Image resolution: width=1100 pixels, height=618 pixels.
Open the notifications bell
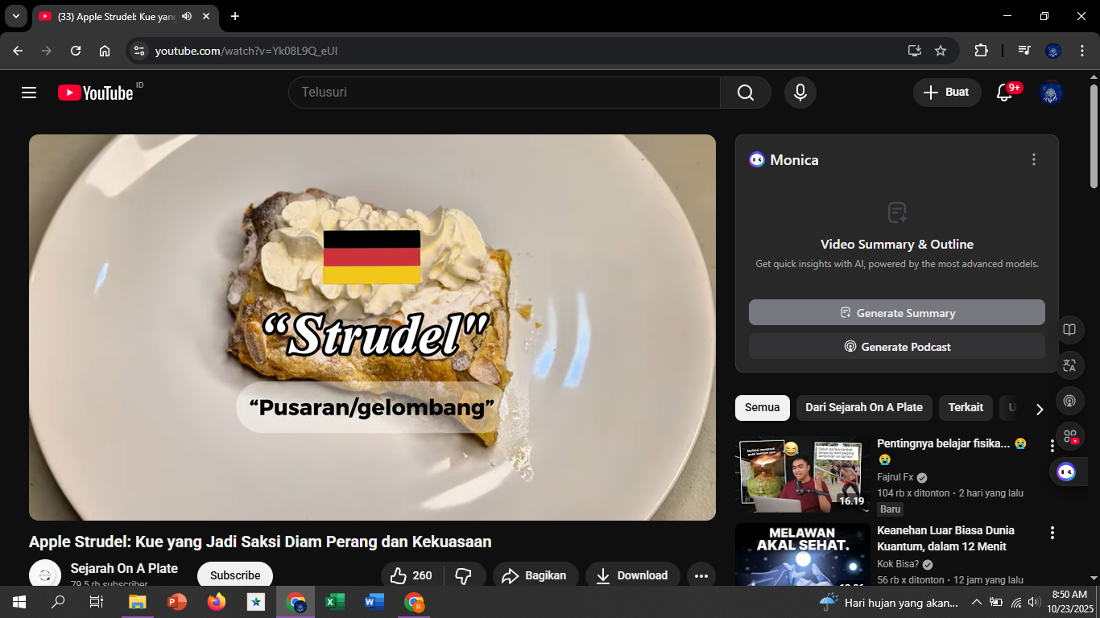(x=1004, y=93)
